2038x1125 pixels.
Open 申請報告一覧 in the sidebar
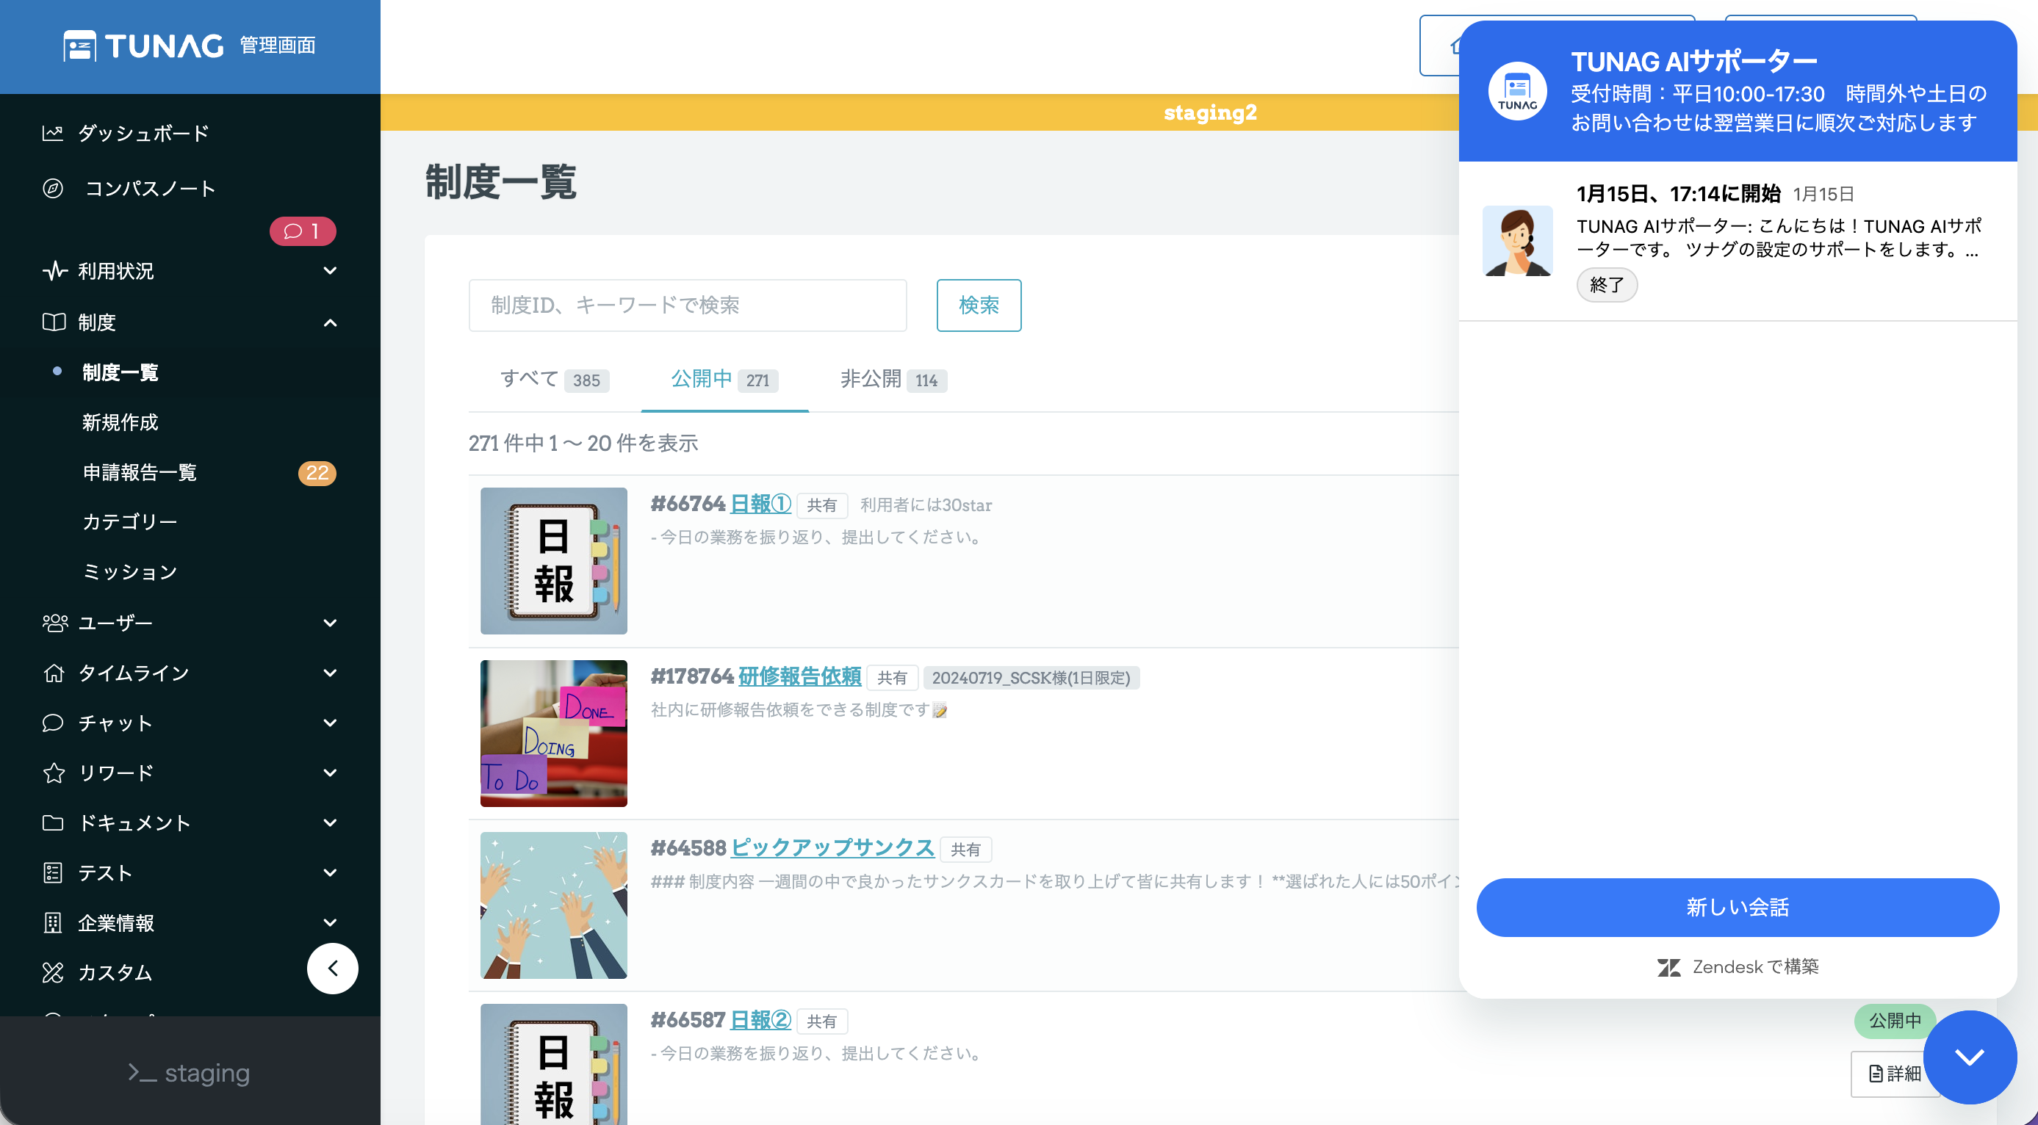[140, 473]
